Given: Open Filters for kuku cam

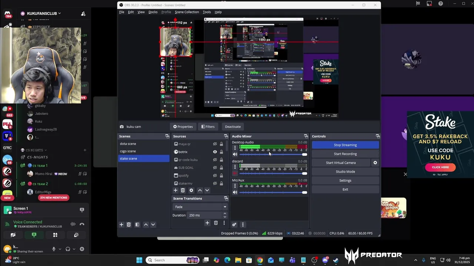Looking at the screenshot, I should tap(208, 127).
